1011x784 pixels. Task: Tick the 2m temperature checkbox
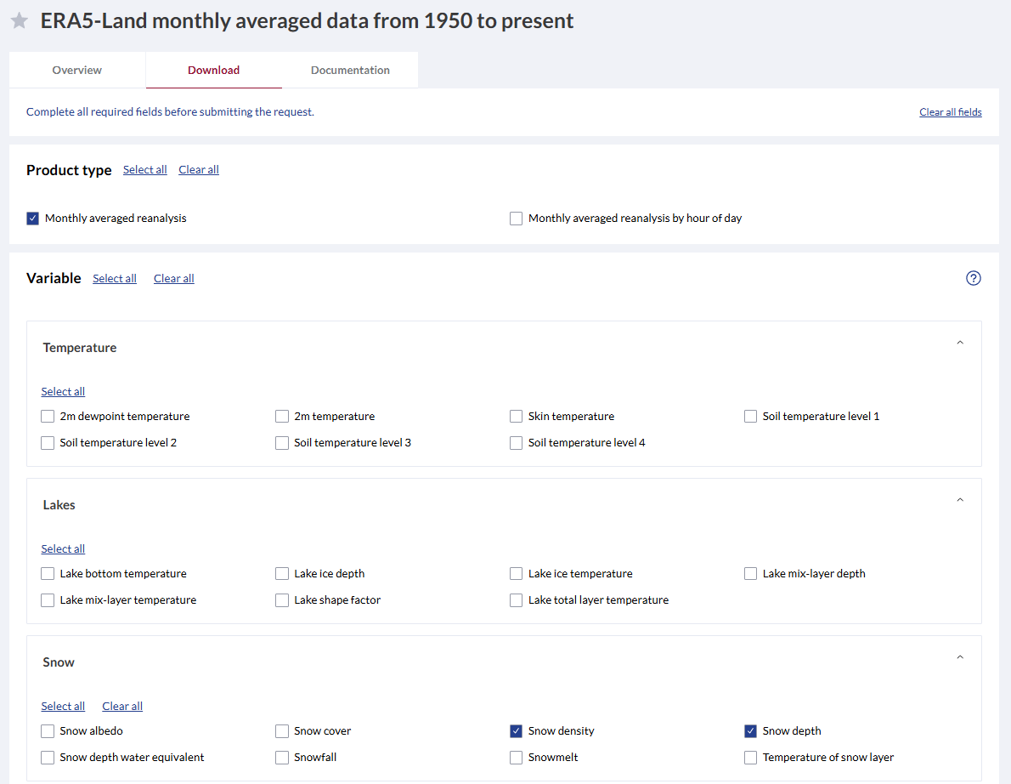click(x=282, y=416)
